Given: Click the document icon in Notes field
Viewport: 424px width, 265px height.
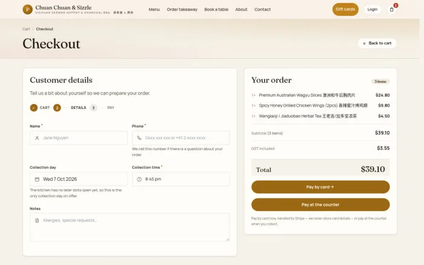Looking at the screenshot, I should [x=37, y=220].
